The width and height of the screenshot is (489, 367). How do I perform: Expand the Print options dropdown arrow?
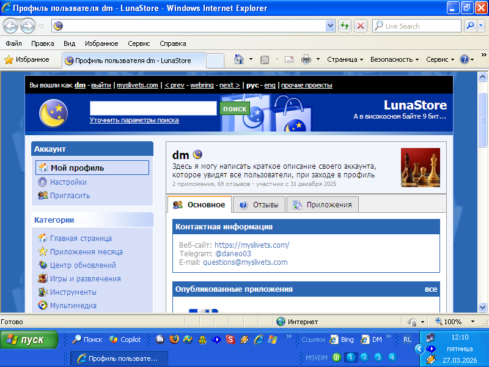point(318,59)
